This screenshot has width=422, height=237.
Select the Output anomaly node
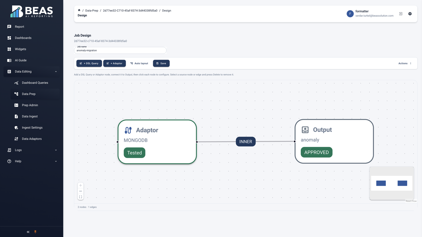[x=334, y=141]
